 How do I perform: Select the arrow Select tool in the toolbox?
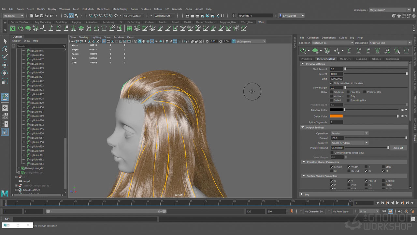pyautogui.click(x=5, y=41)
